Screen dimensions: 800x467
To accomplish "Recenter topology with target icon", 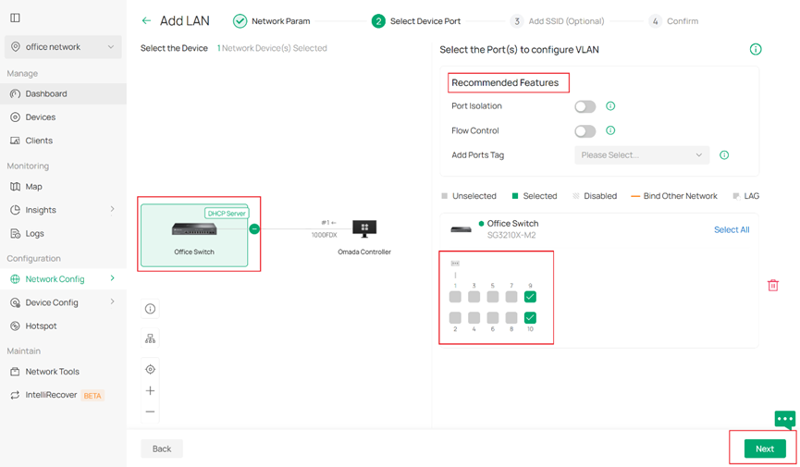I will (x=150, y=370).
